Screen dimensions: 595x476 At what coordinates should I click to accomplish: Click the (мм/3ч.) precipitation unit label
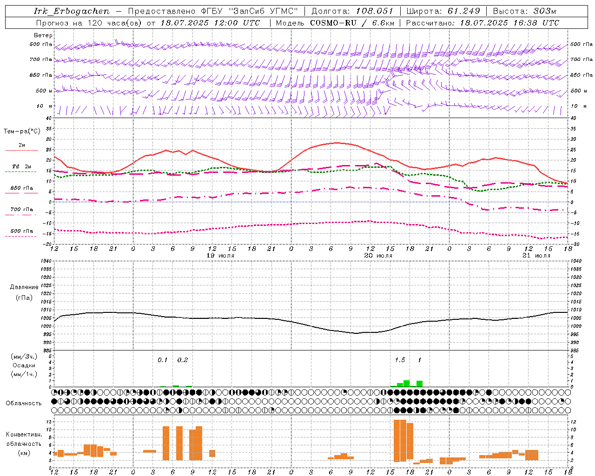point(24,357)
